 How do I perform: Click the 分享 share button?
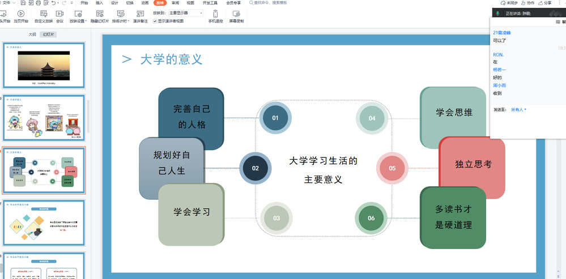tap(544, 3)
